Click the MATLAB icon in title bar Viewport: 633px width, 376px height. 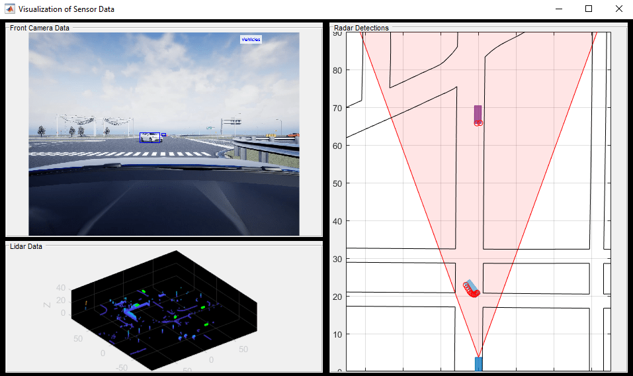point(10,9)
